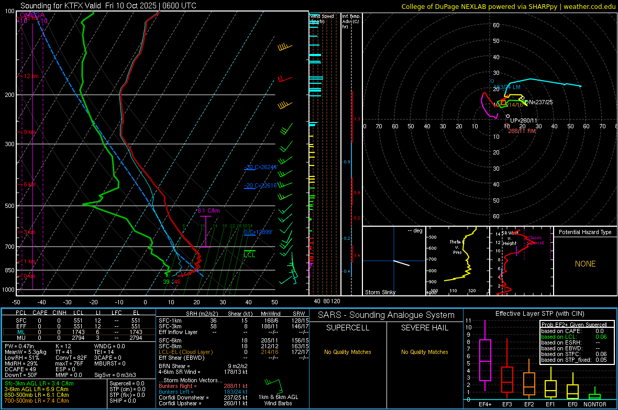
Task: Click the SHIP = 0.0 value
Action: 123,401
